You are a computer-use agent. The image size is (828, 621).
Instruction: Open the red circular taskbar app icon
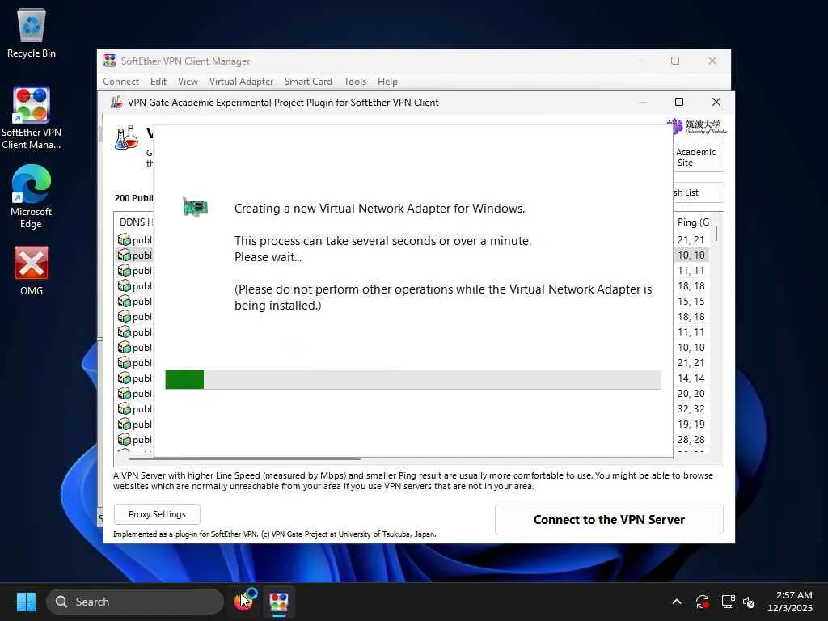tap(244, 602)
